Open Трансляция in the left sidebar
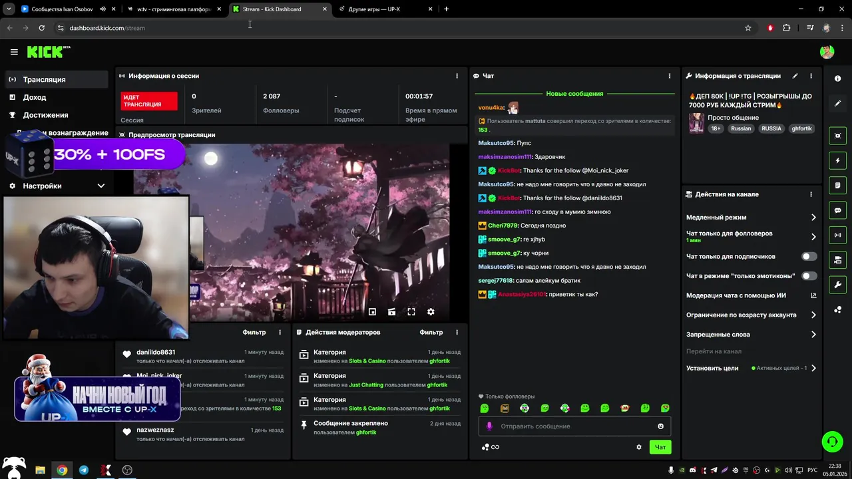 pos(57,79)
